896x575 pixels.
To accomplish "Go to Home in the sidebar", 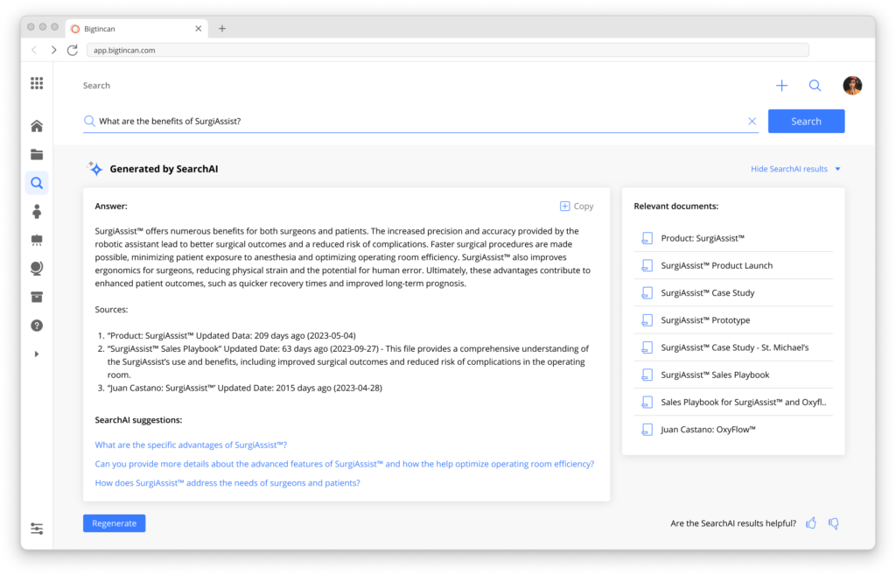I will [x=37, y=126].
